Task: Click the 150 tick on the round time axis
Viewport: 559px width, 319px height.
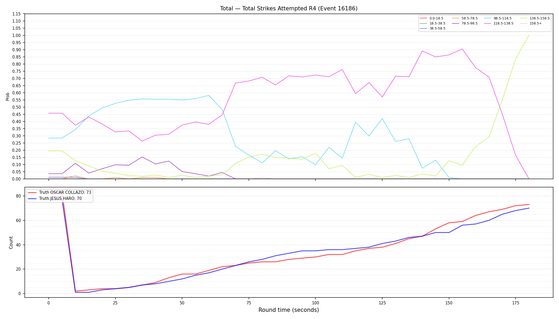Action: pyautogui.click(x=449, y=303)
